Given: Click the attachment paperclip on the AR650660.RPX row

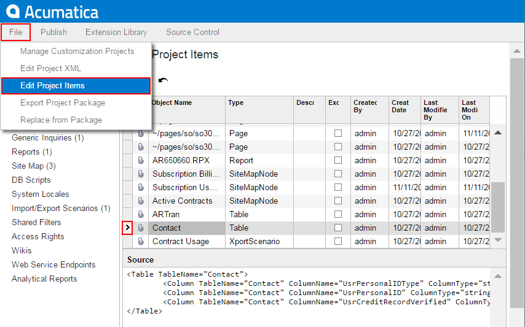Looking at the screenshot, I should (141, 161).
